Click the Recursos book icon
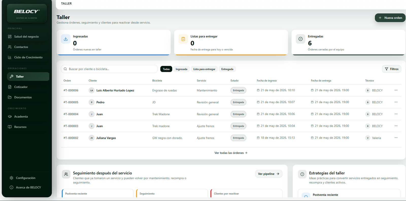This screenshot has width=406, height=201. [10, 127]
